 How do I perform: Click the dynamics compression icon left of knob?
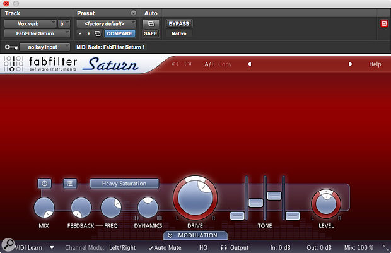(137, 218)
